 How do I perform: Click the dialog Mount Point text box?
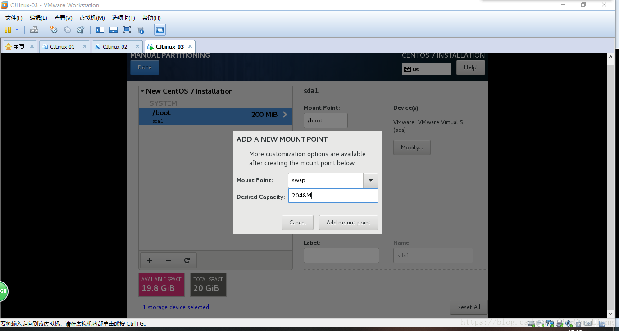point(325,180)
